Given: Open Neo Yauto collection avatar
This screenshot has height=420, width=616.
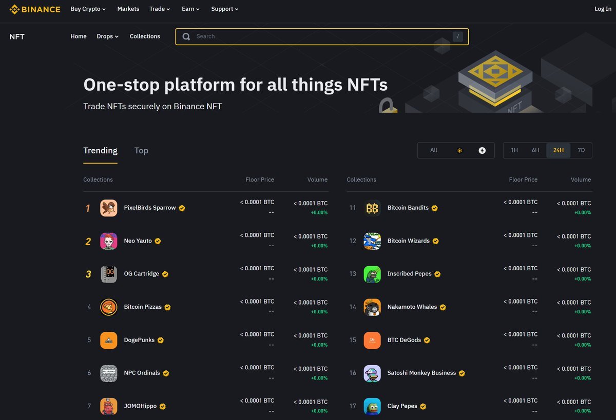Looking at the screenshot, I should point(109,241).
